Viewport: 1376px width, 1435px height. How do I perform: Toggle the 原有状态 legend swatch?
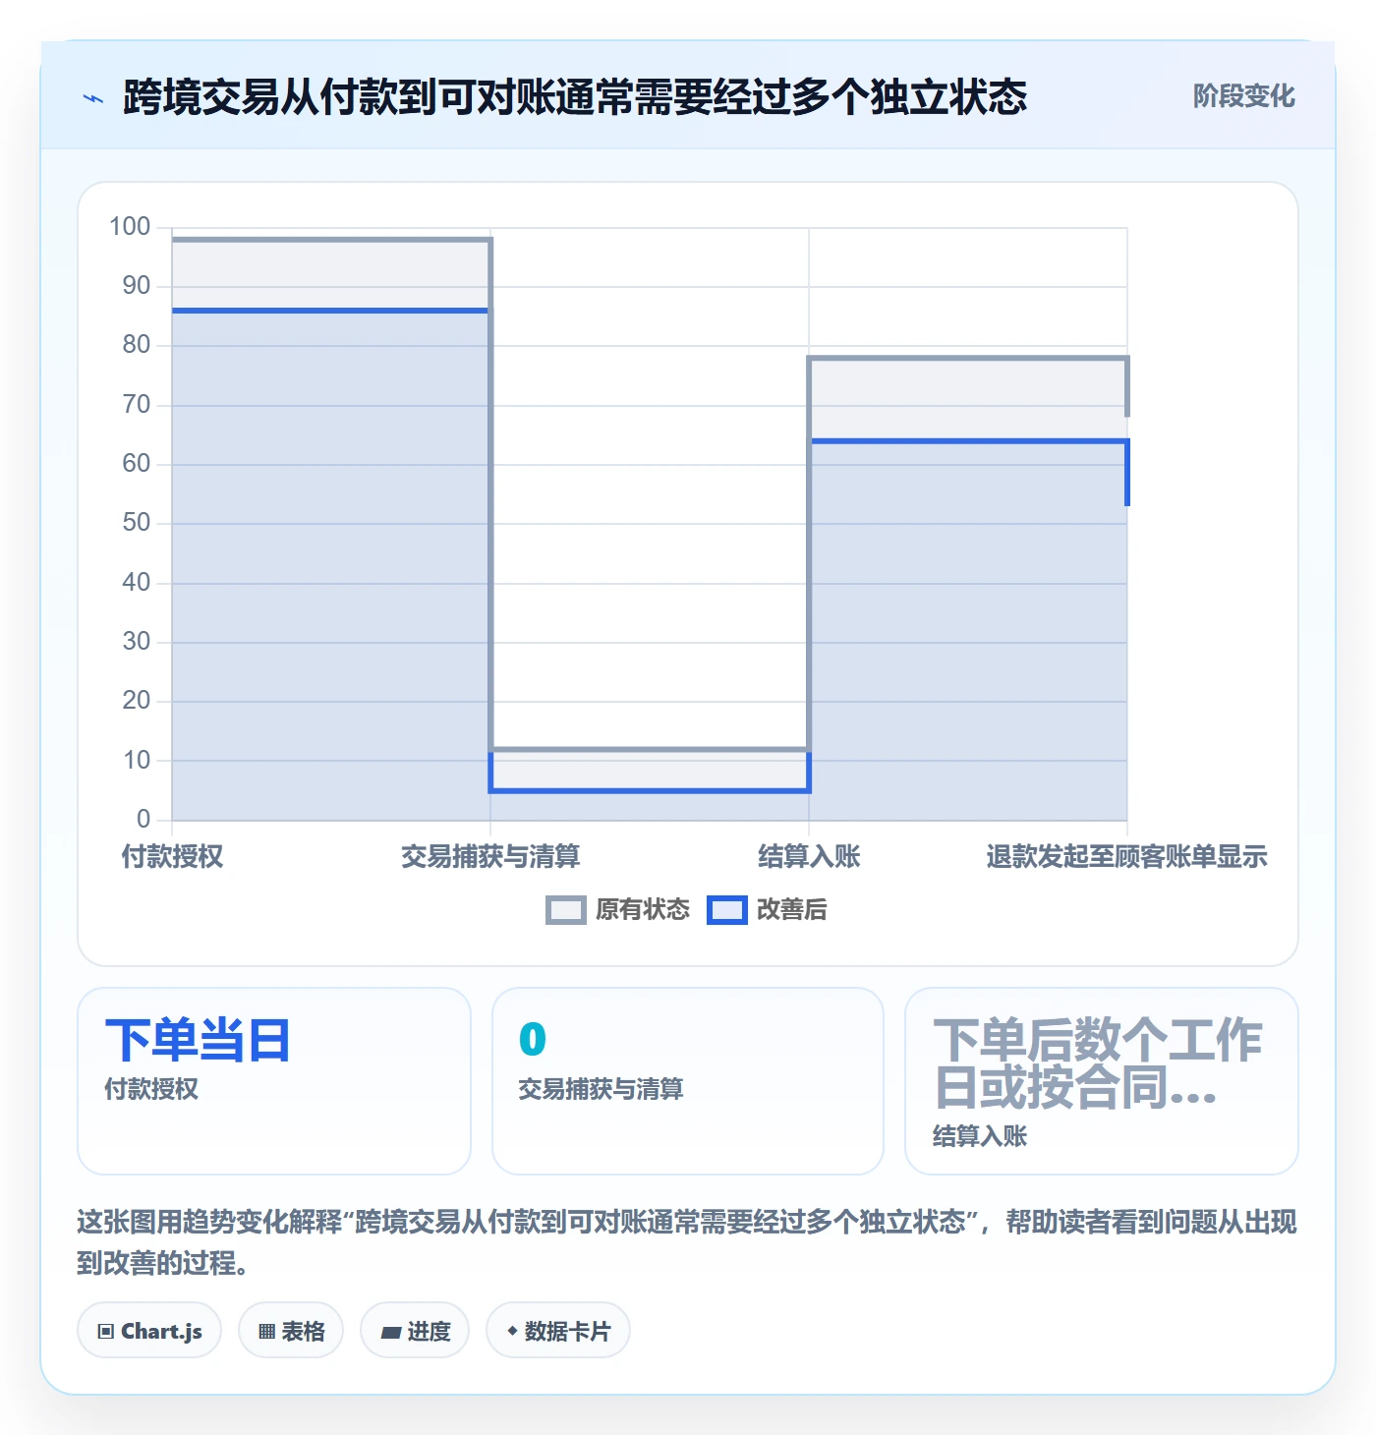click(x=566, y=910)
